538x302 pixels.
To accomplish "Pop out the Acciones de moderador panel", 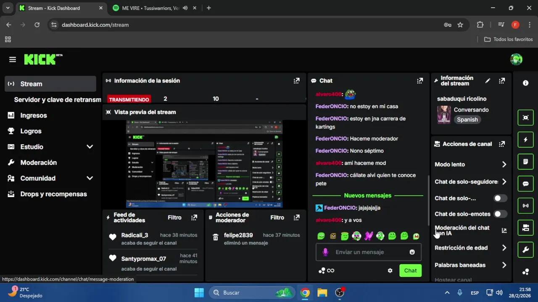I will tap(297, 217).
